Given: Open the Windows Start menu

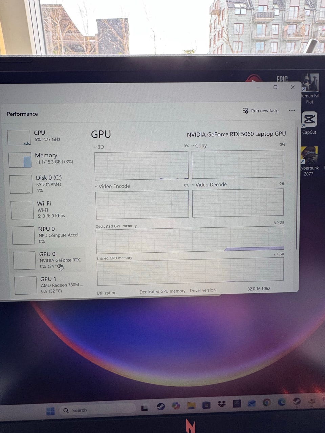Looking at the screenshot, I should coord(50,411).
